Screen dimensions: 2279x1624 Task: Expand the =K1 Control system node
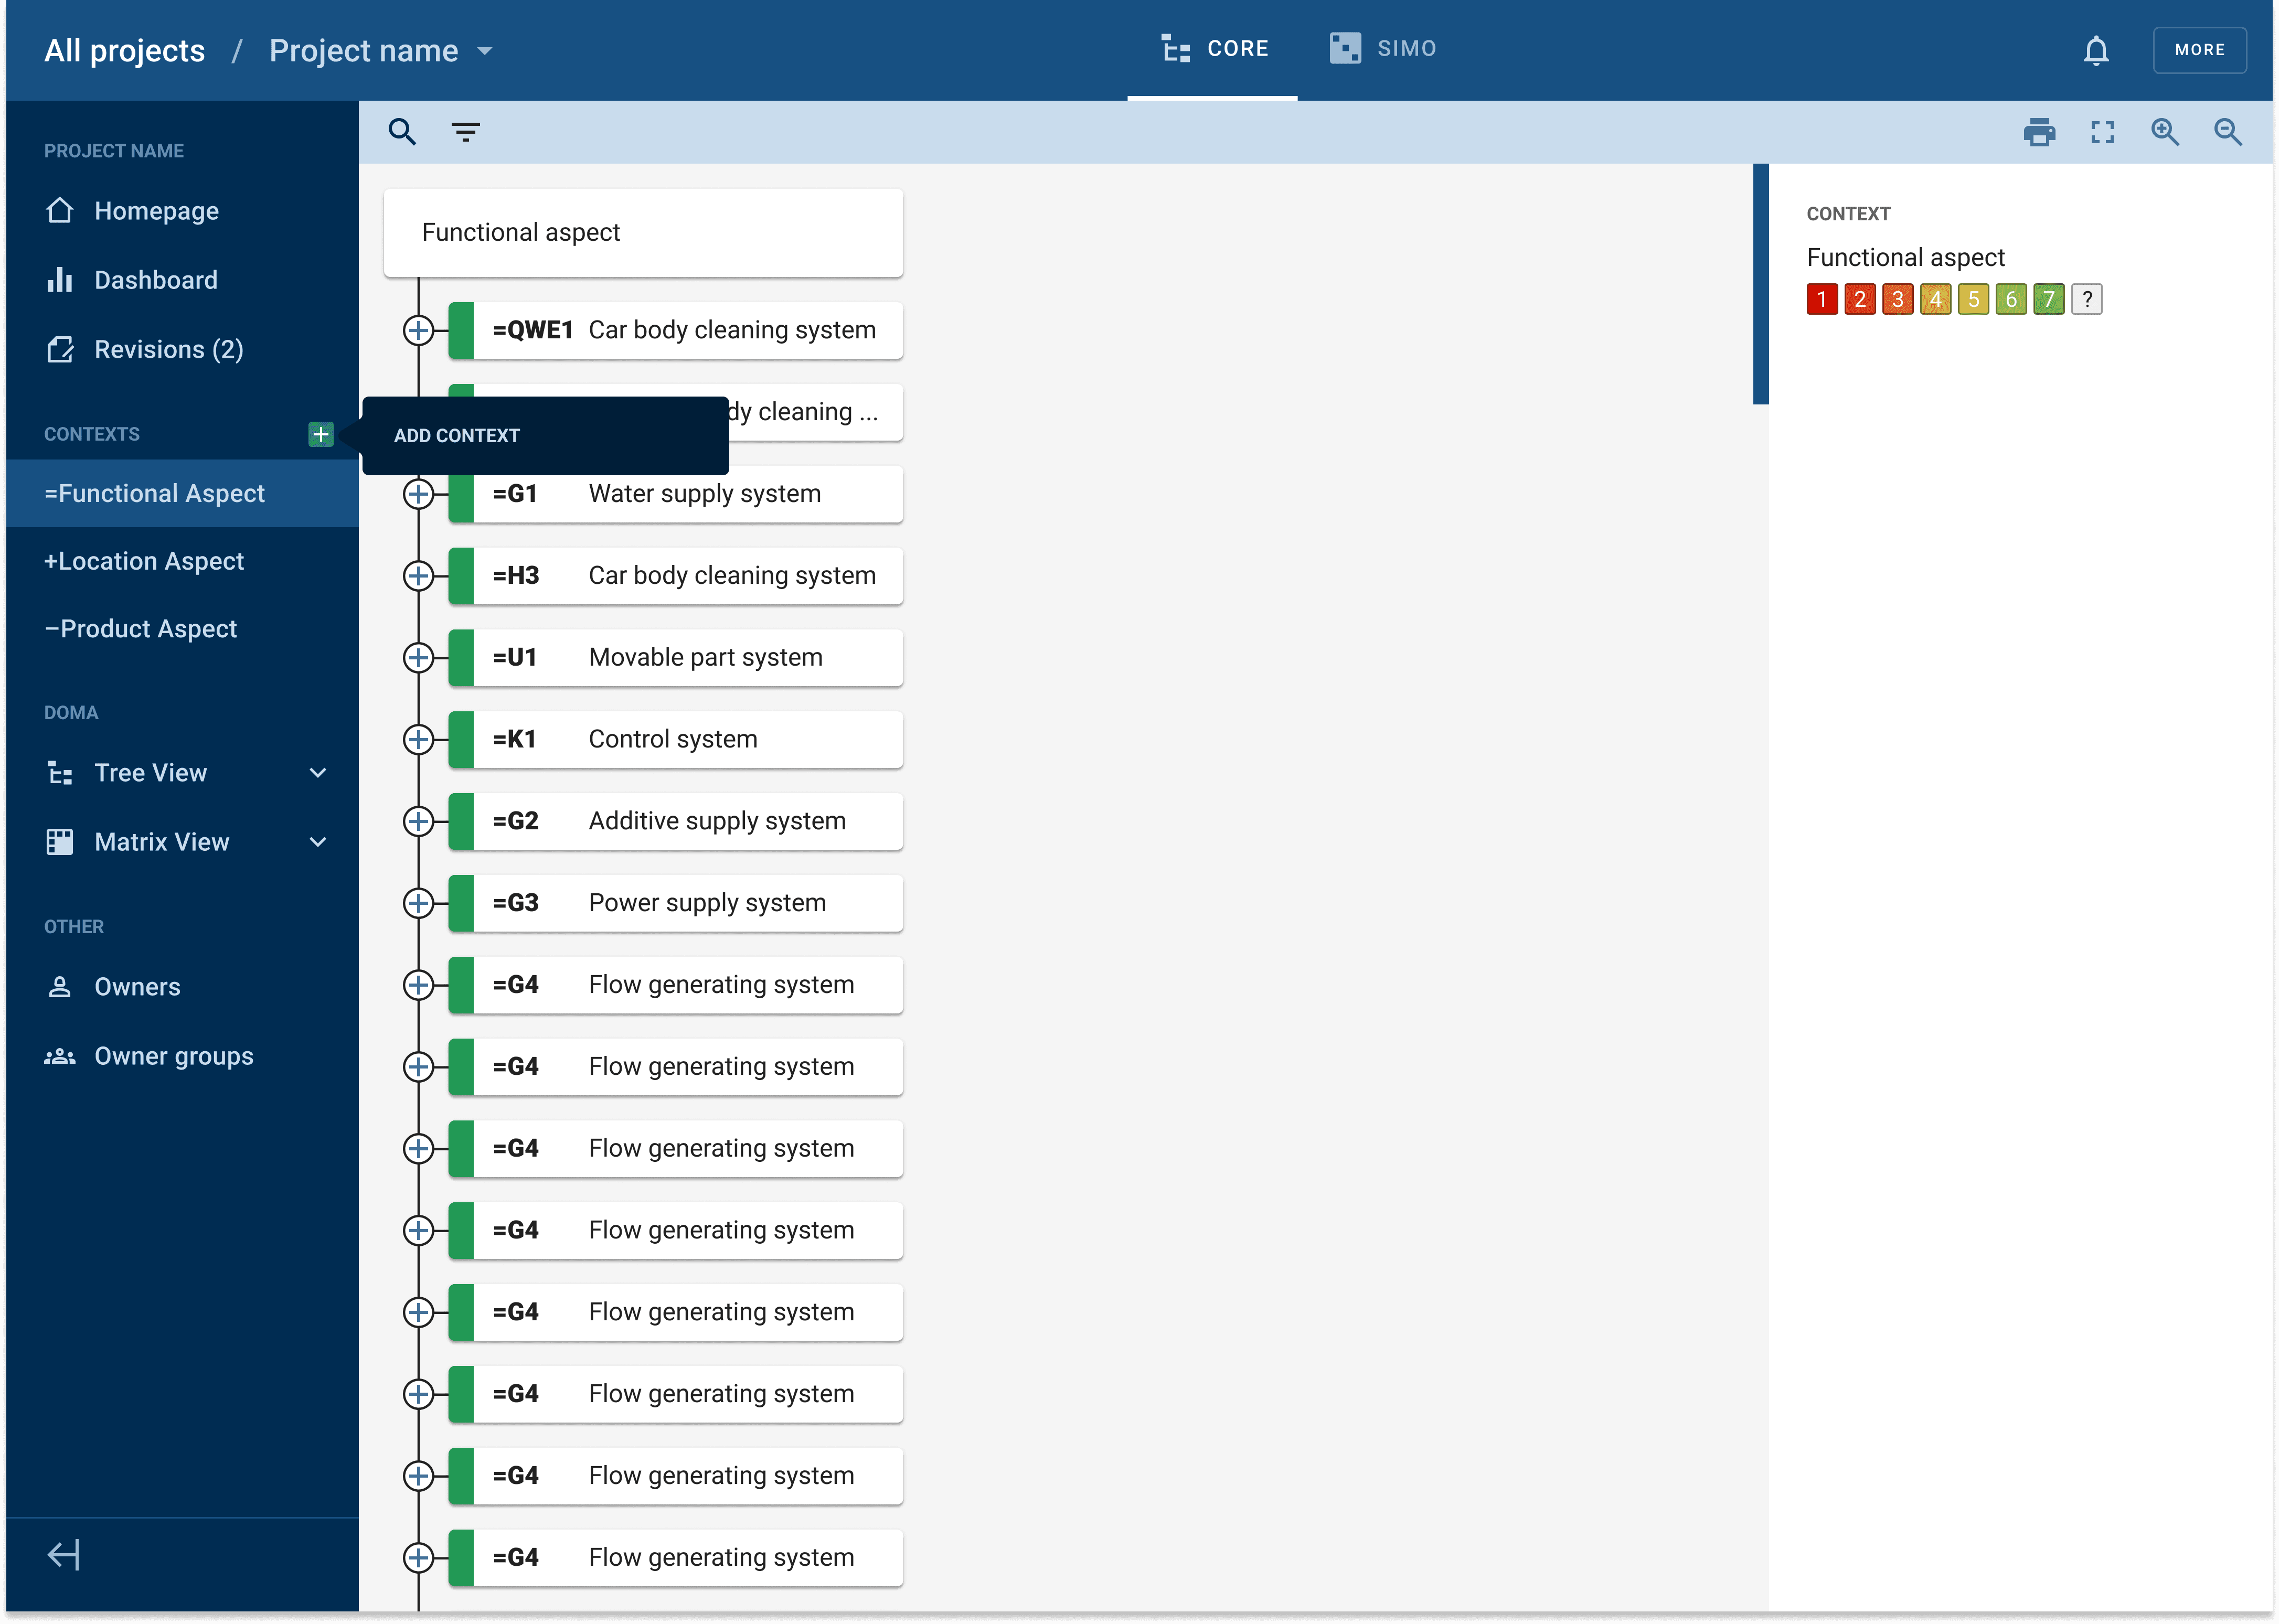(x=418, y=740)
